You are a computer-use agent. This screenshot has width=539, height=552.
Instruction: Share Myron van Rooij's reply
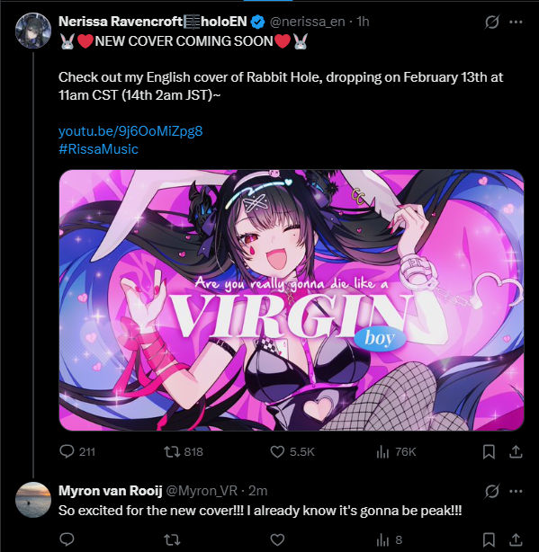coord(516,539)
